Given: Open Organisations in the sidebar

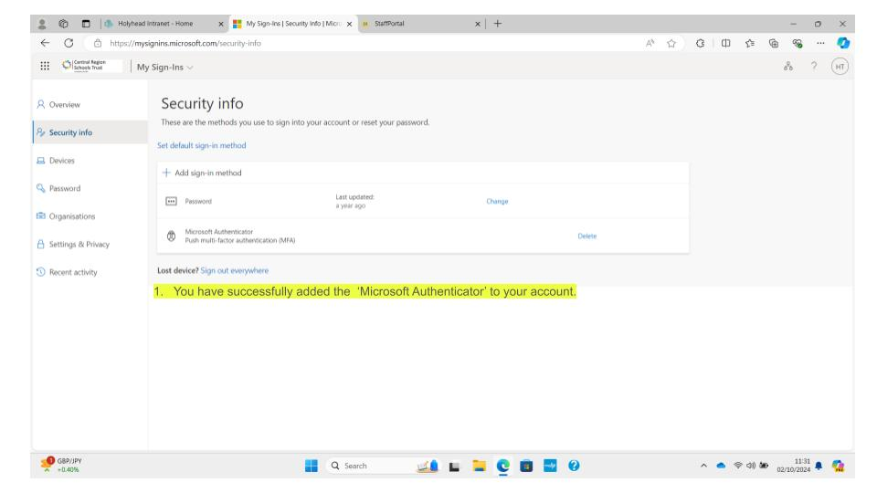Looking at the screenshot, I should 90,216.
